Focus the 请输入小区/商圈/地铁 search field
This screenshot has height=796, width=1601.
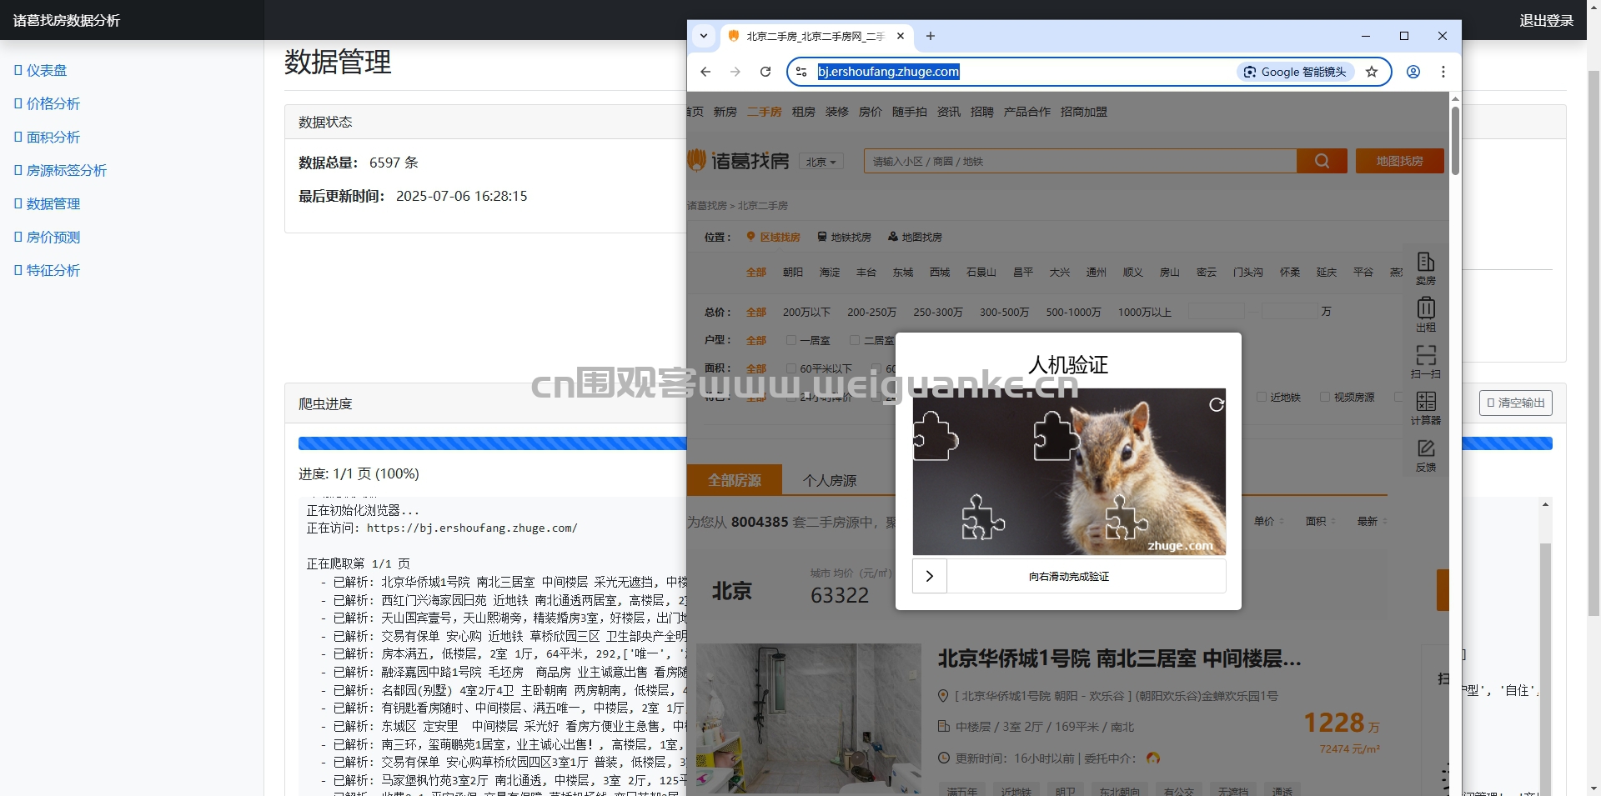1081,161
